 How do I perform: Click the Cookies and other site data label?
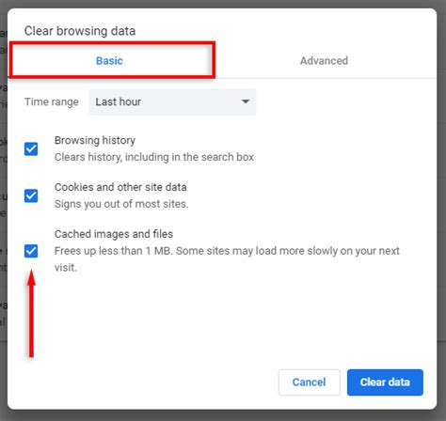(x=120, y=187)
